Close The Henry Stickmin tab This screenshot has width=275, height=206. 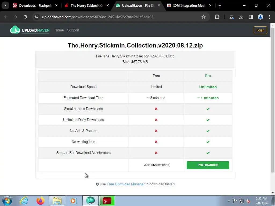[108, 5]
